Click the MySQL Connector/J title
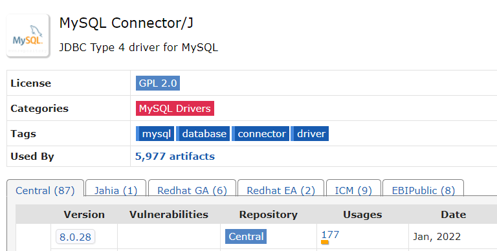The image size is (497, 251). pyautogui.click(x=126, y=23)
